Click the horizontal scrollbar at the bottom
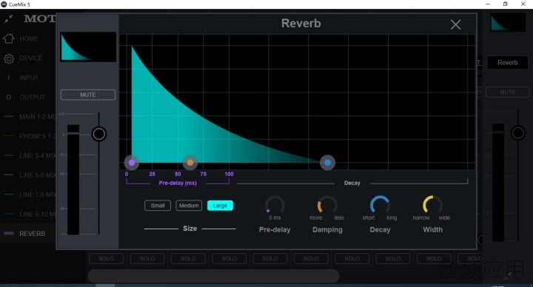533x287 pixels. (213, 276)
